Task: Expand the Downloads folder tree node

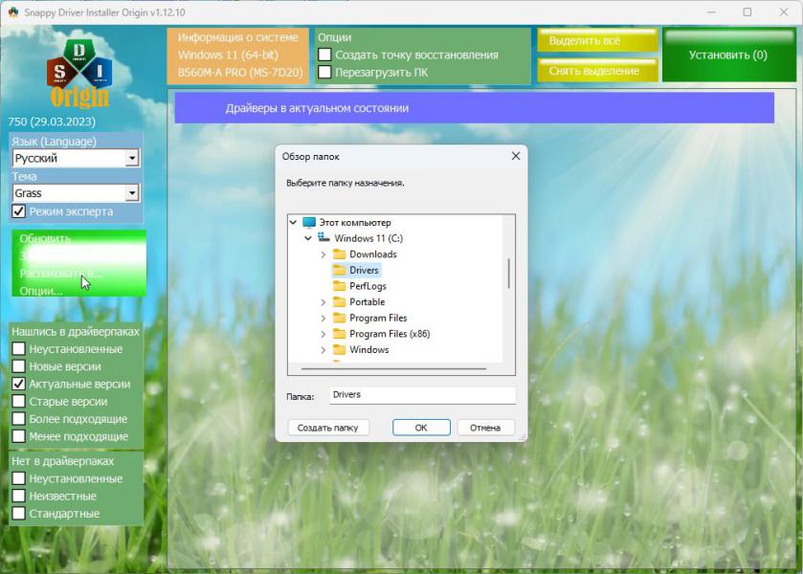Action: tap(323, 254)
